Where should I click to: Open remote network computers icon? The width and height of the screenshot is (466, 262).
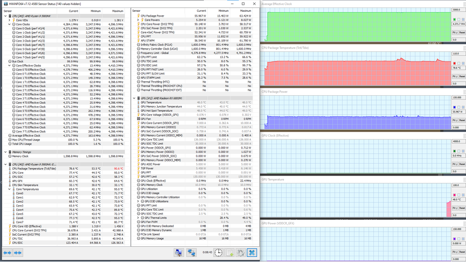191,253
